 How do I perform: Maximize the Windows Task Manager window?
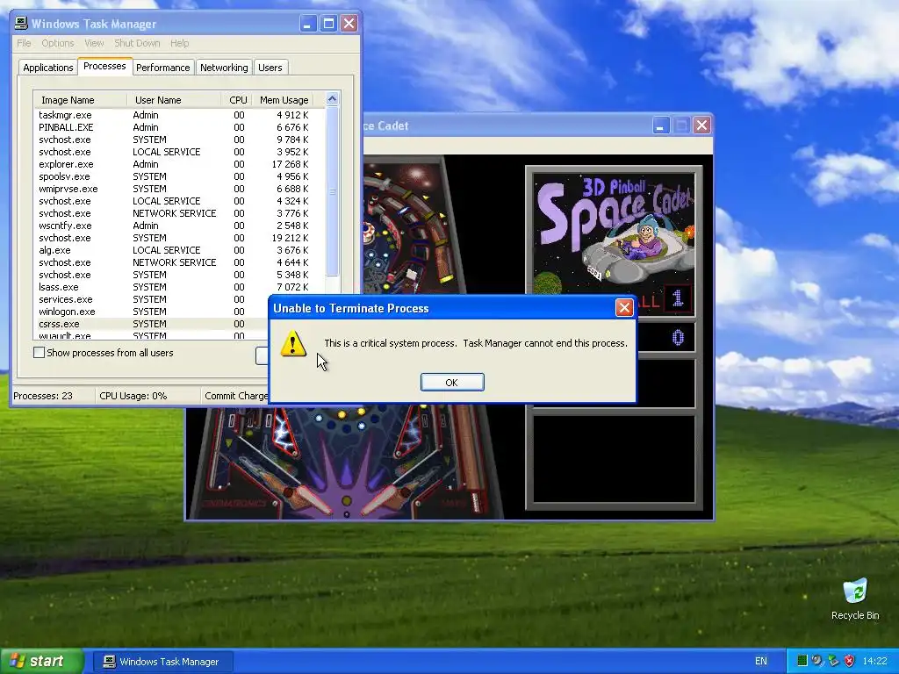[x=328, y=24]
